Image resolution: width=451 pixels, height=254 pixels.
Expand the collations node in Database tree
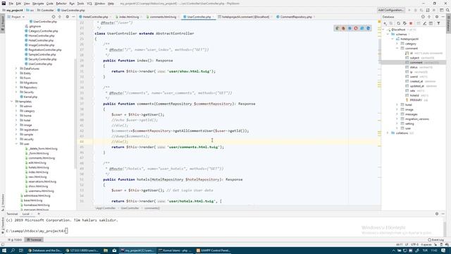pyautogui.click(x=388, y=133)
